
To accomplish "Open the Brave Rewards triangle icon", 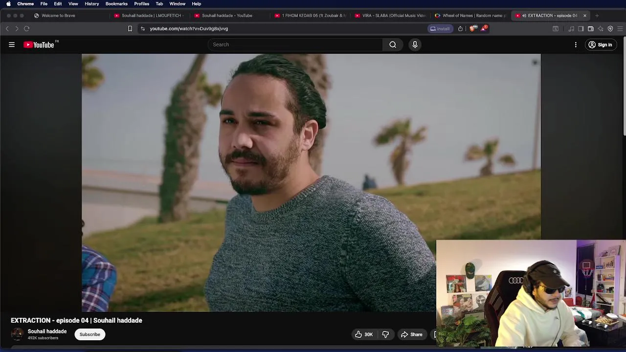I will 484,29.
